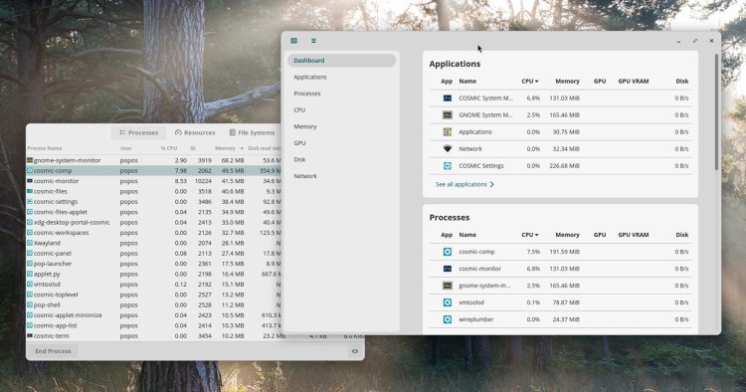Sort GNOME process list by User header

click(126, 148)
